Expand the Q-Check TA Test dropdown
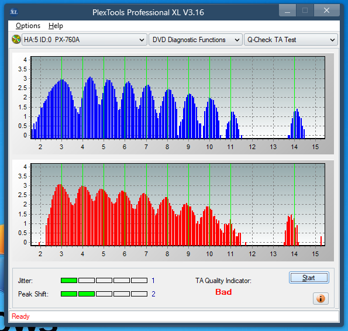348x331 pixels. 291,40
